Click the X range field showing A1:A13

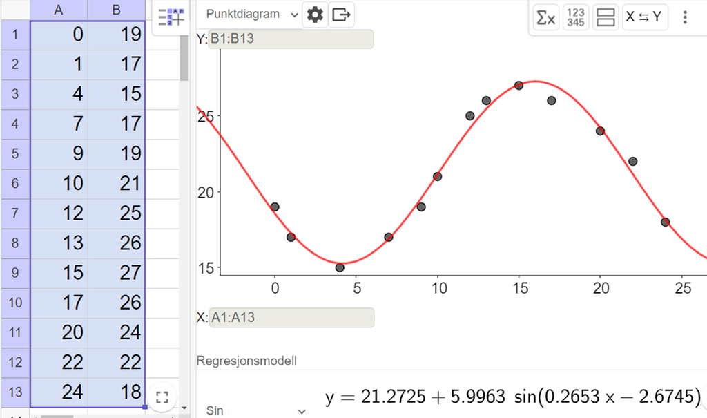[290, 318]
